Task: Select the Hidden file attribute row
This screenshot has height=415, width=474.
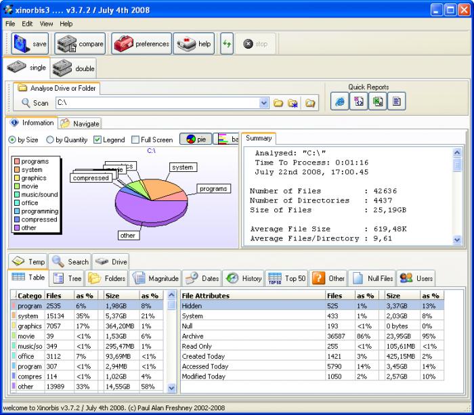Action: coord(312,305)
